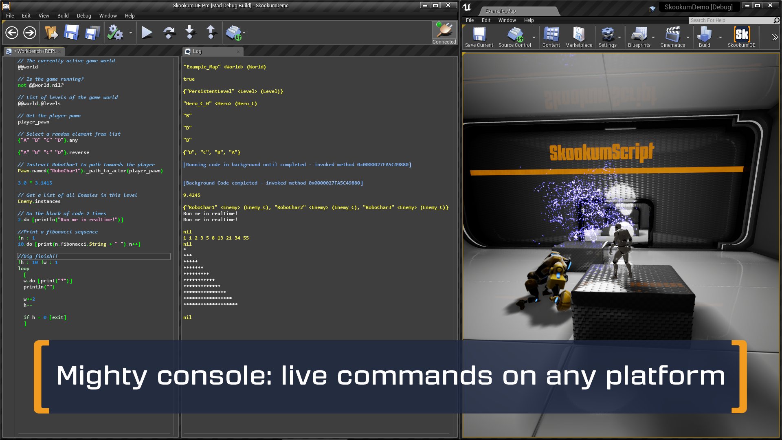Click the navigate forward arrow icon
This screenshot has height=440, width=782.
pyautogui.click(x=29, y=33)
